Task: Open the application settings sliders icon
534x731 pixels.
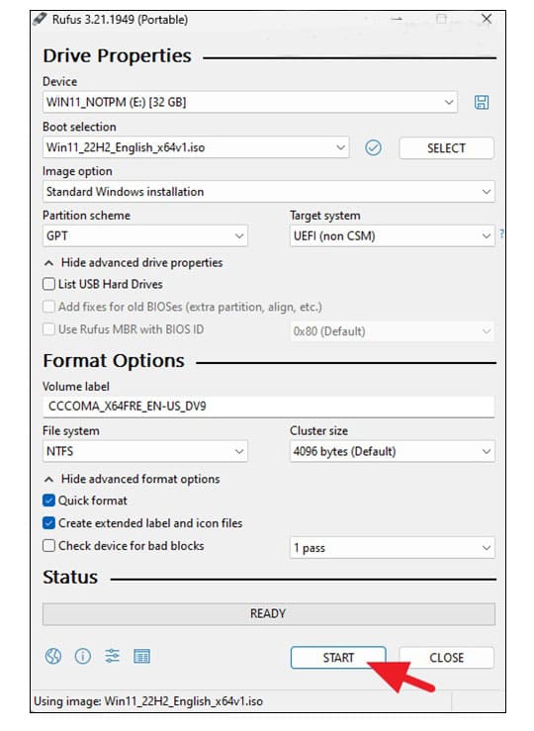Action: point(113,657)
